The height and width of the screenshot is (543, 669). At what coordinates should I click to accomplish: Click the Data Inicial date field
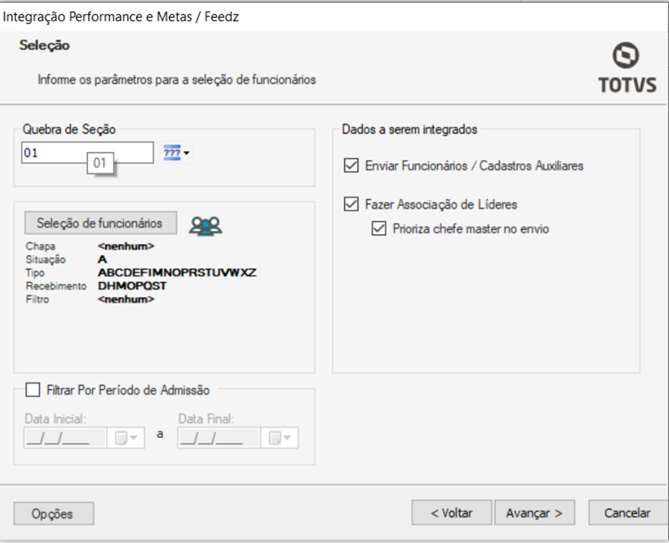tap(65, 437)
